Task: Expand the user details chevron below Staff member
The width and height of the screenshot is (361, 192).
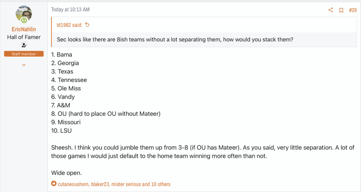Action: [x=24, y=65]
